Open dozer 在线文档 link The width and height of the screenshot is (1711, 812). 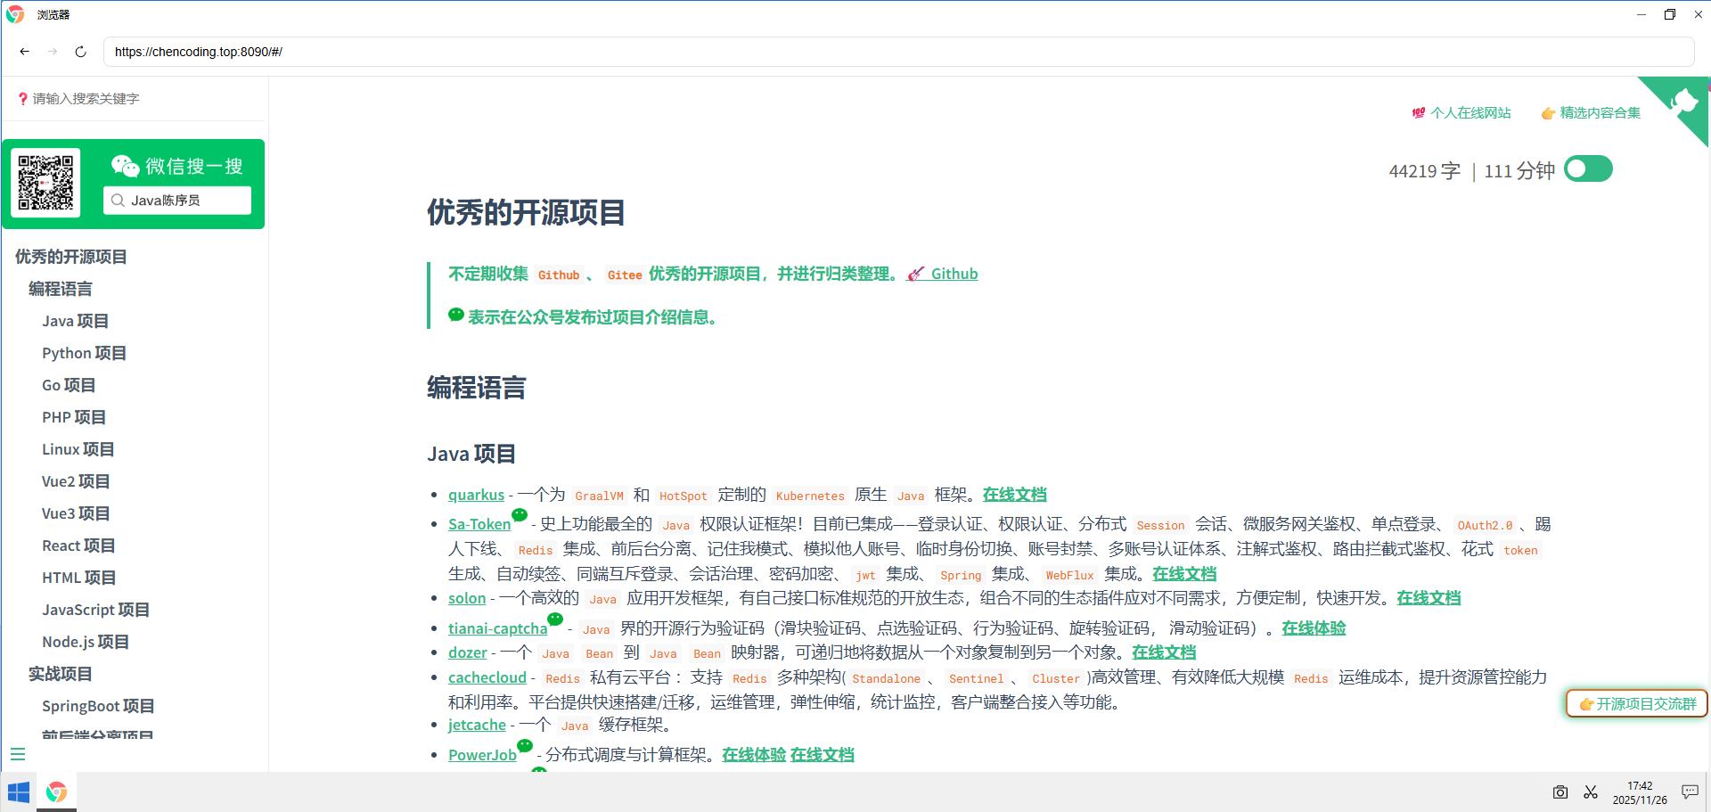coord(1164,652)
